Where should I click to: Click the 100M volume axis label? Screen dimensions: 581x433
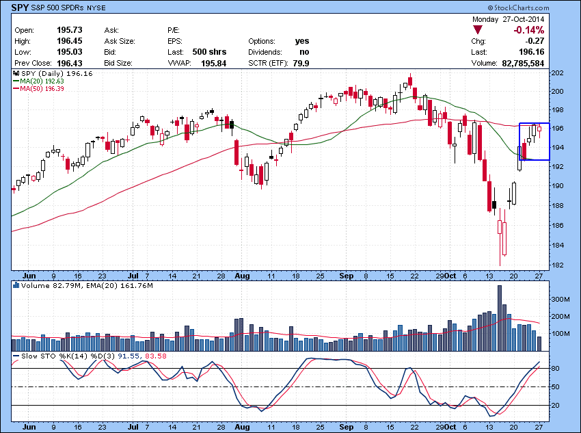(560, 333)
